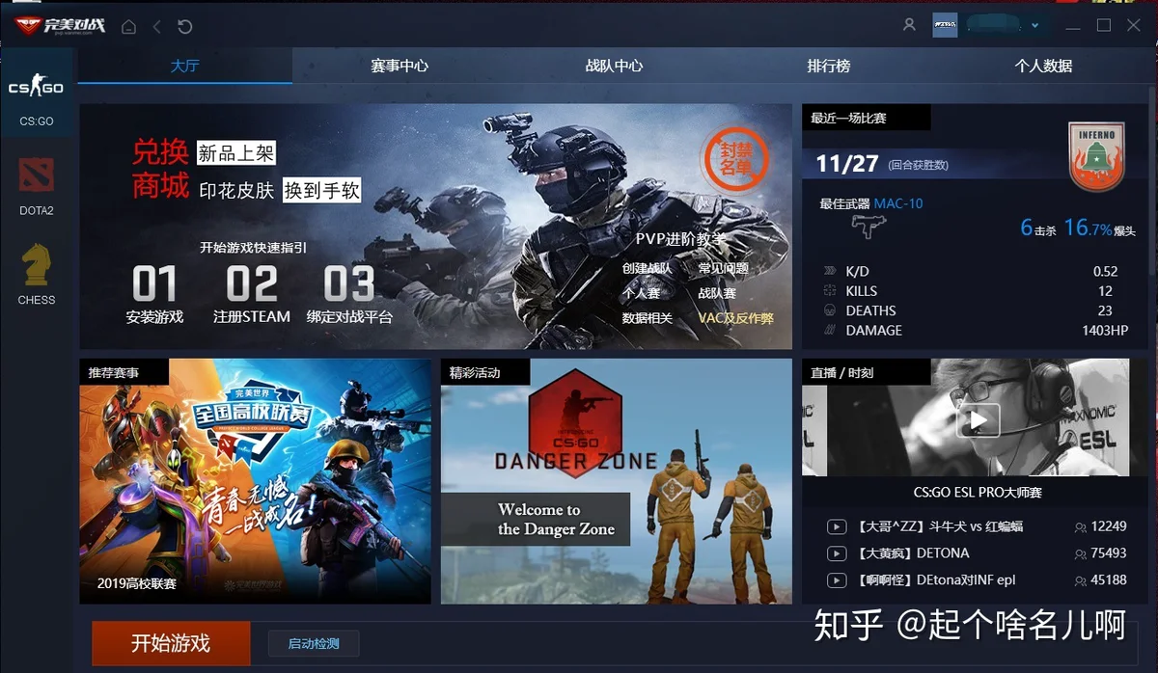This screenshot has height=673, width=1158.
Task: Expand the account dropdown chevron
Action: [x=1035, y=26]
